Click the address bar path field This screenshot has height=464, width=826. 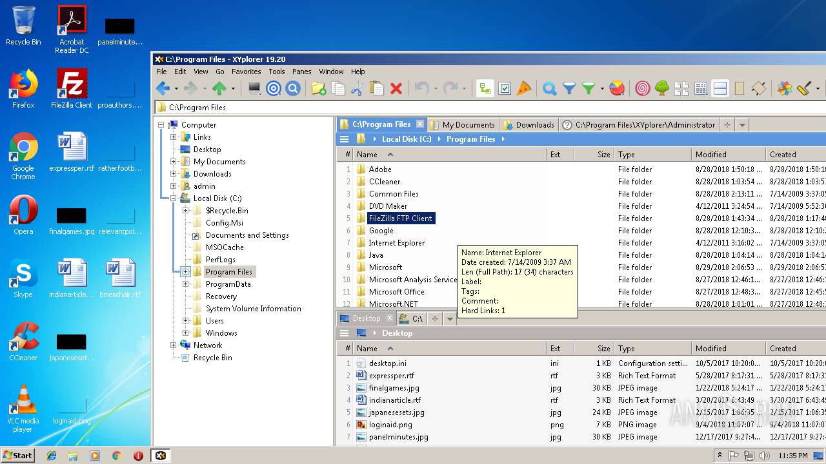coord(490,108)
